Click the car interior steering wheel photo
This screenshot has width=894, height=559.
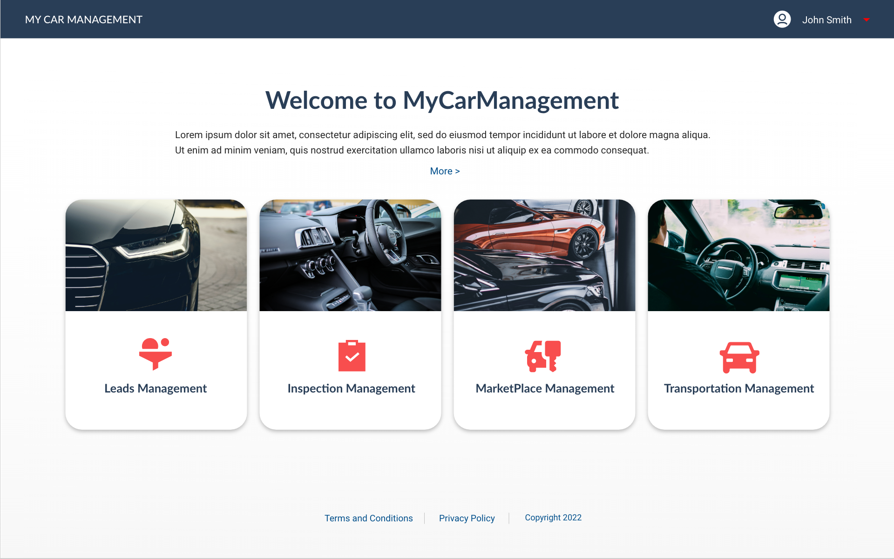(350, 255)
